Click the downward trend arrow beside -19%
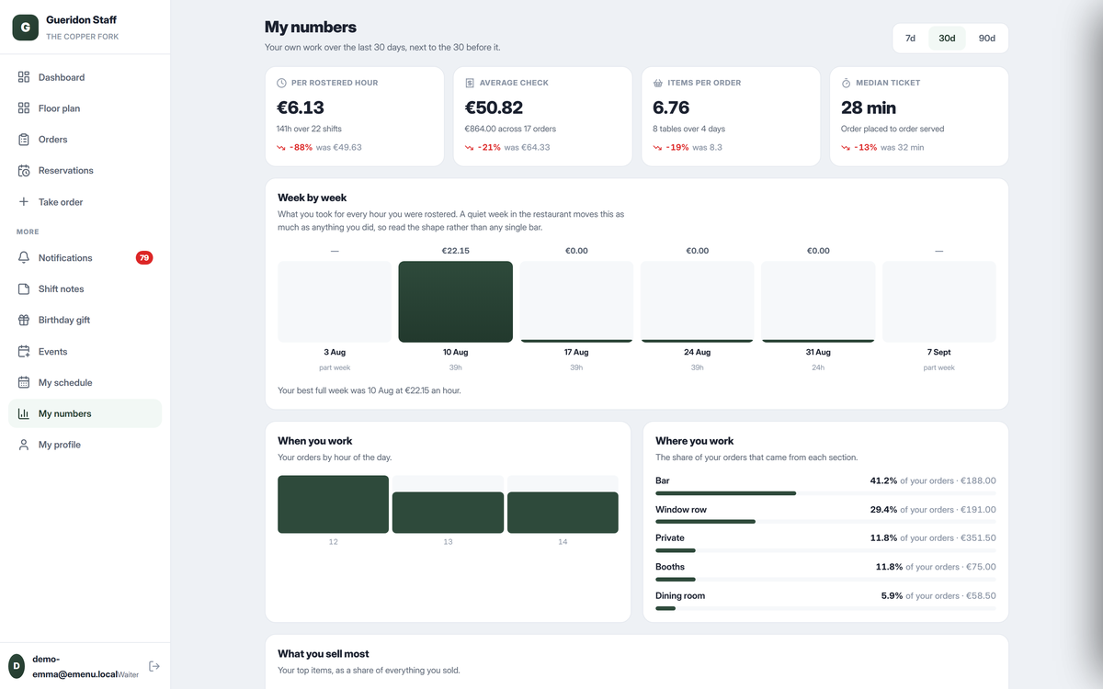The height and width of the screenshot is (689, 1103). click(x=658, y=147)
